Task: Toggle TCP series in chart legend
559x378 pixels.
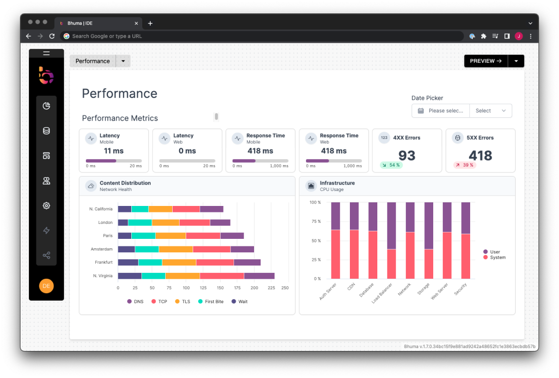Action: click(x=159, y=301)
